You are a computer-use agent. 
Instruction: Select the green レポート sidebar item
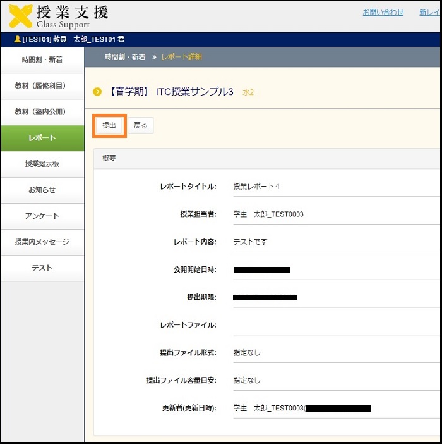42,138
